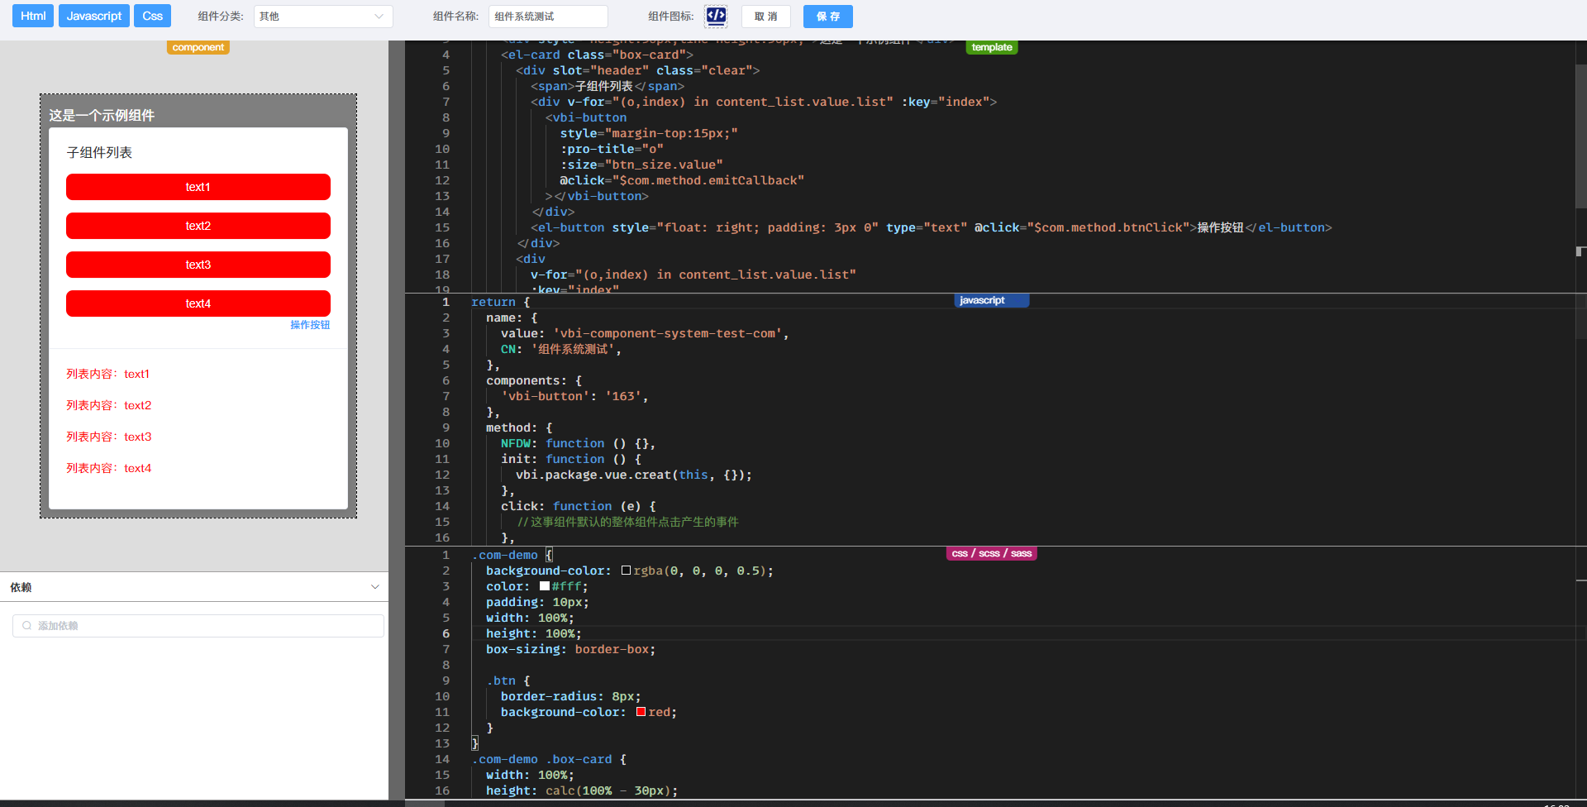Click the rgba background color swatch
The image size is (1587, 807).
(x=626, y=571)
